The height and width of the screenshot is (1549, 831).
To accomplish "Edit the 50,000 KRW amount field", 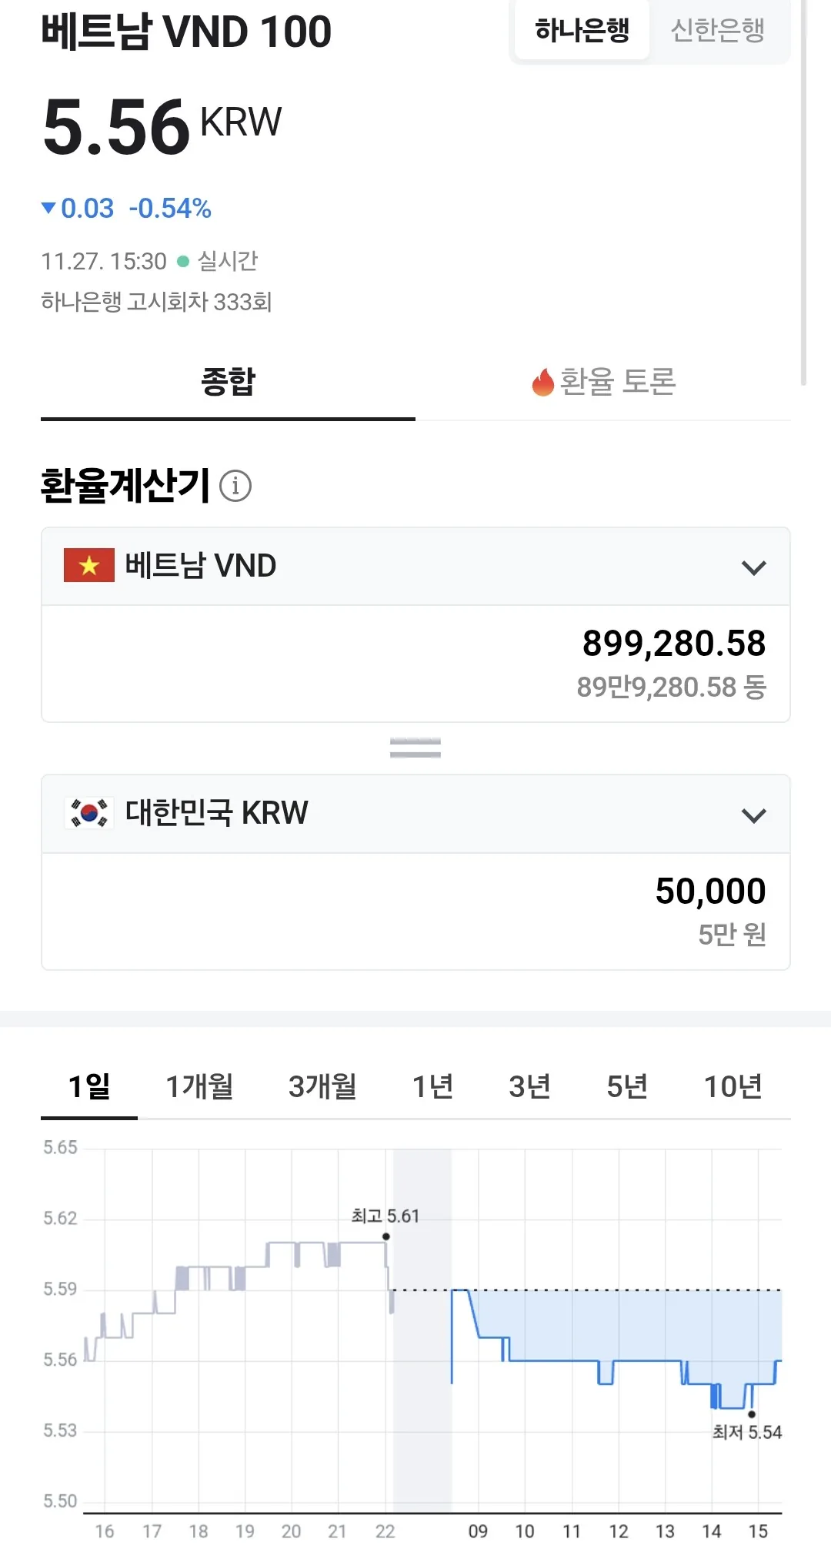I will tap(415, 912).
